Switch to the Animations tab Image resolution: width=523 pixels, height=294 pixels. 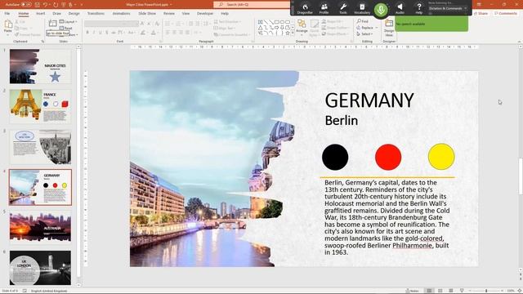tap(121, 13)
